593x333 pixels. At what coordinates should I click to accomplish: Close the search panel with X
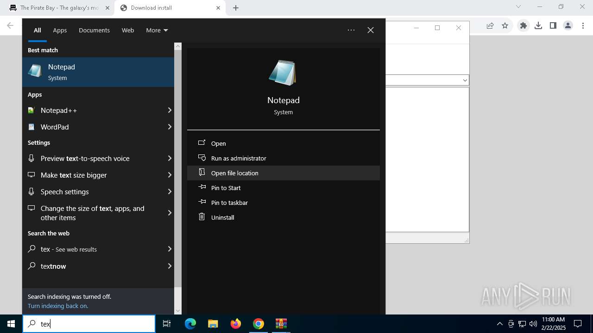(x=371, y=30)
